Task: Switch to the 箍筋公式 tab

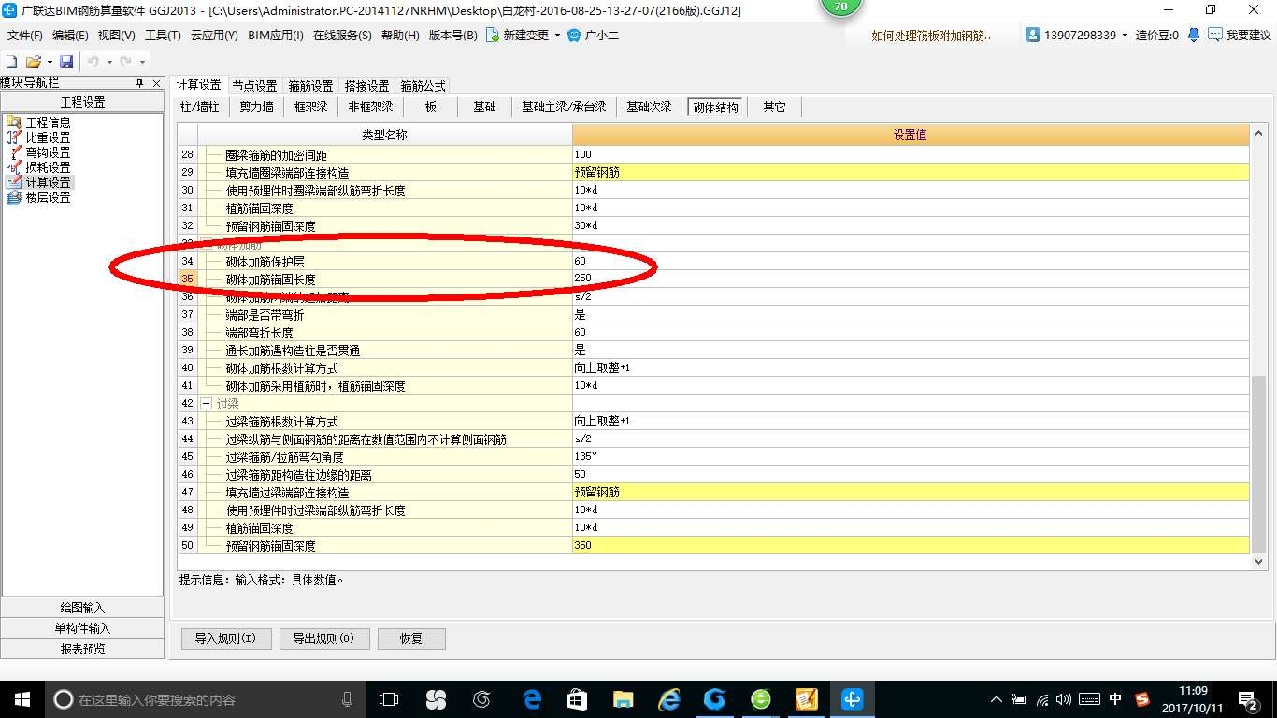Action: pyautogui.click(x=423, y=85)
